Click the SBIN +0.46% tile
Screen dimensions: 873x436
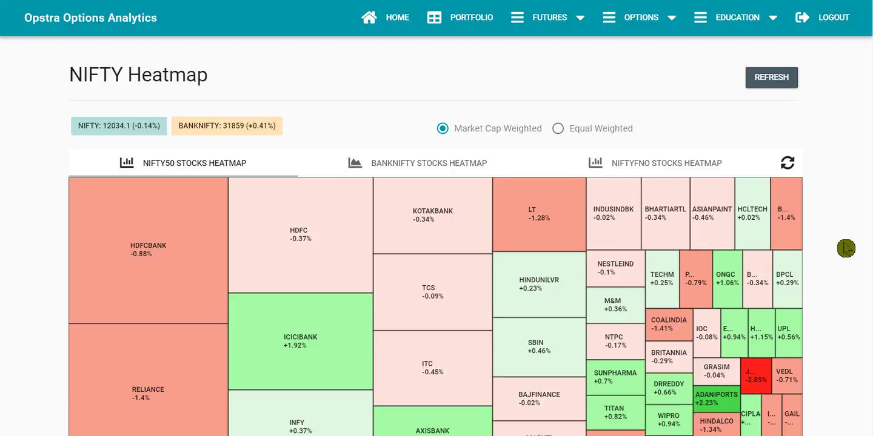click(x=540, y=347)
